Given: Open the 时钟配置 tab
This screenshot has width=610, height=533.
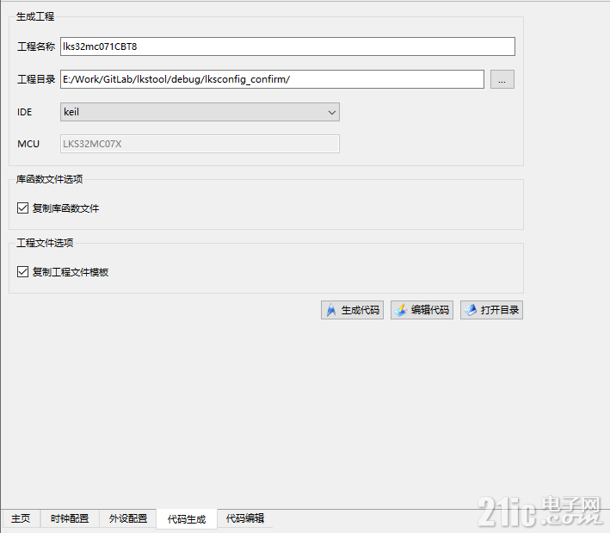Looking at the screenshot, I should point(70,518).
